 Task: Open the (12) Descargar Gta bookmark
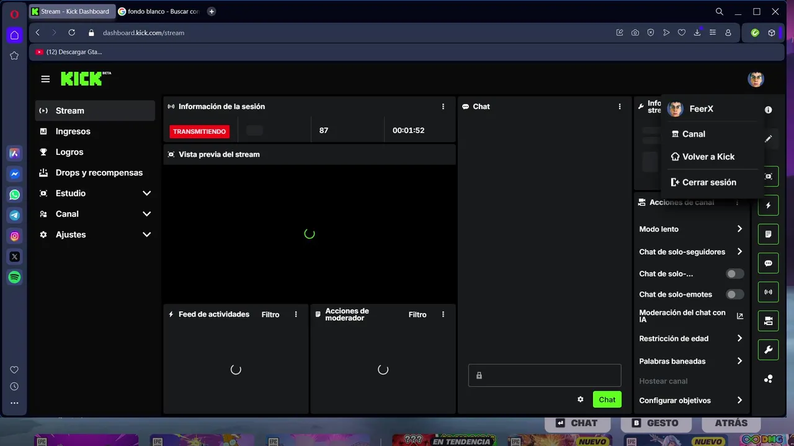click(x=69, y=52)
